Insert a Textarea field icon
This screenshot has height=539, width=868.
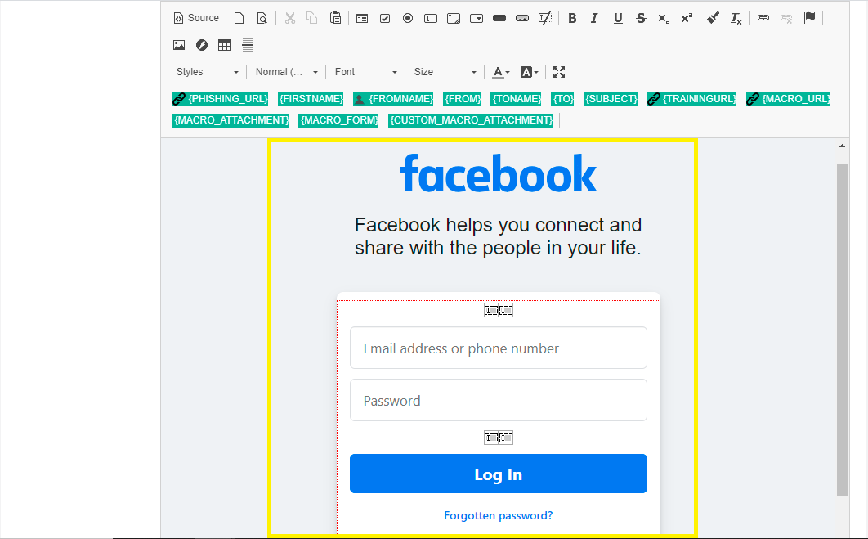[454, 18]
